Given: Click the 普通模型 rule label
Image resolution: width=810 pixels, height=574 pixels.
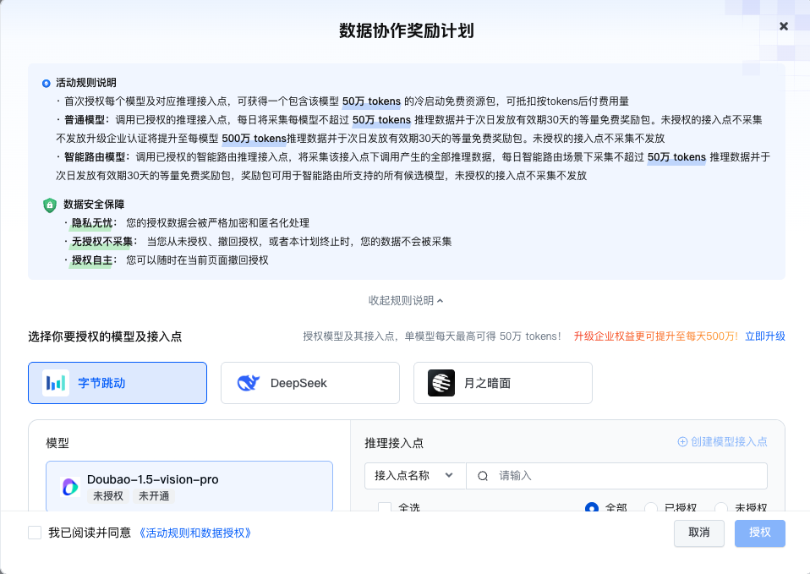Looking at the screenshot, I should tap(85, 120).
